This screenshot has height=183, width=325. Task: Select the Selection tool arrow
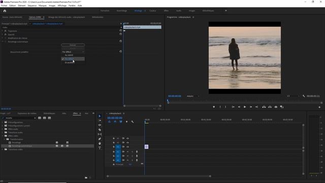[x=100, y=116]
